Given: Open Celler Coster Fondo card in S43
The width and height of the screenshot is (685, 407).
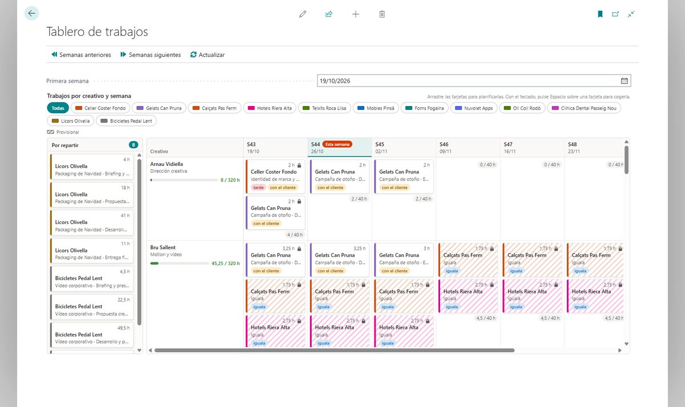Looking at the screenshot, I should [x=276, y=176].
